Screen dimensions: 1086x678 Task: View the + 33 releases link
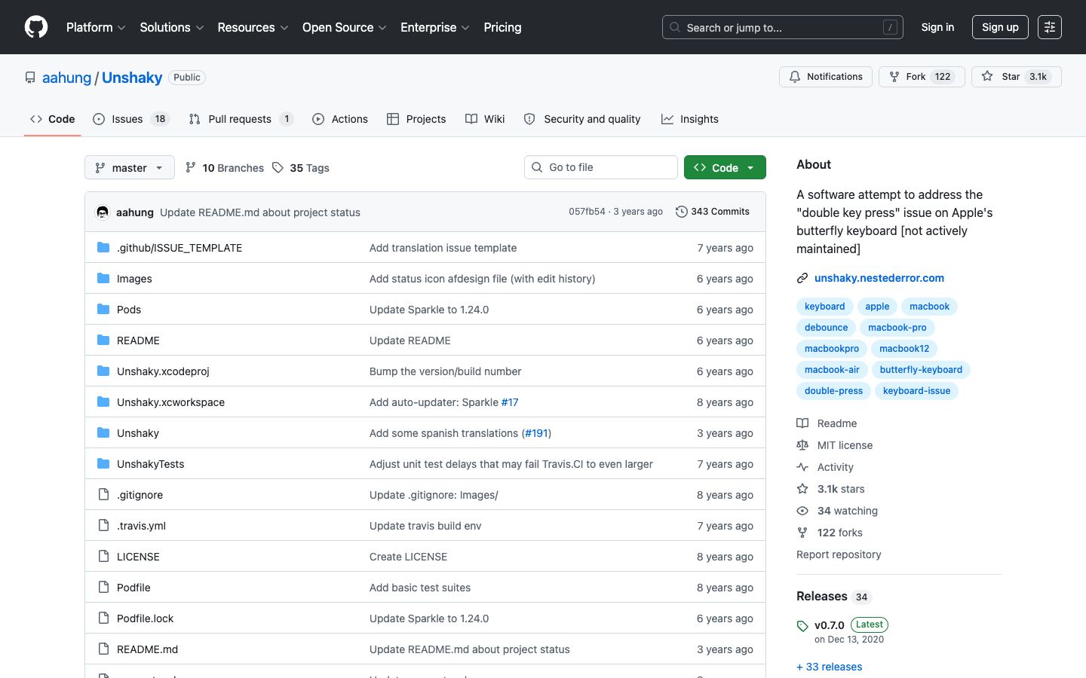tap(830, 667)
